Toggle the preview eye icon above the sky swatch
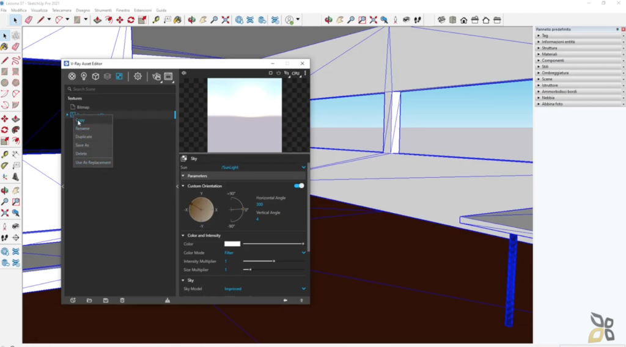The width and height of the screenshot is (626, 347). pos(184,73)
